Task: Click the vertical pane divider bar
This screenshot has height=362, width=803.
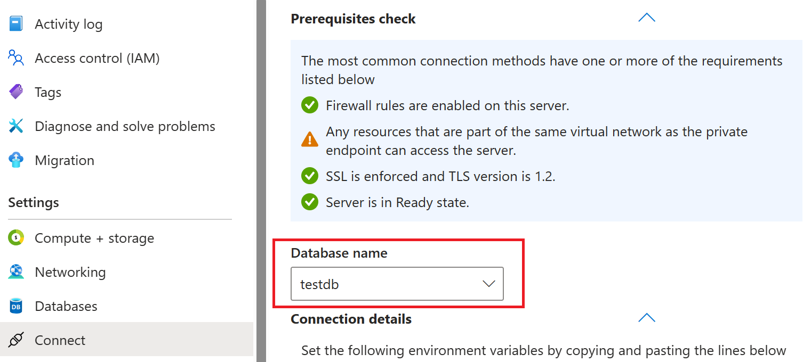Action: tap(261, 181)
